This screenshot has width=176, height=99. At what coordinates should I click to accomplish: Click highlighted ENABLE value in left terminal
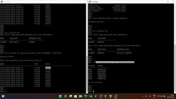(x=48, y=68)
